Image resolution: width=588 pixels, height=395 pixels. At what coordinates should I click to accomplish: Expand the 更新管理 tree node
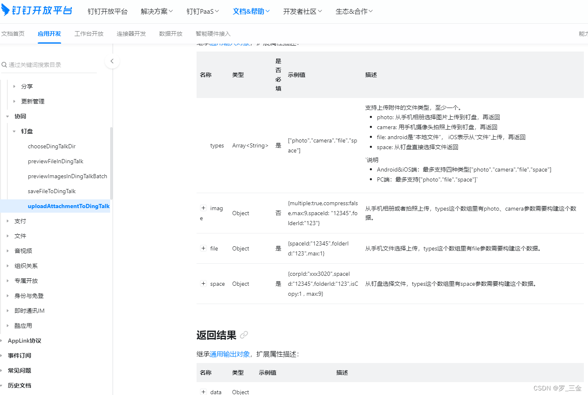coord(14,101)
